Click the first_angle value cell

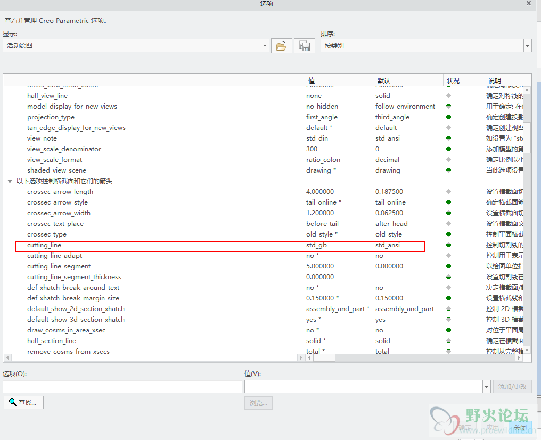pos(322,117)
